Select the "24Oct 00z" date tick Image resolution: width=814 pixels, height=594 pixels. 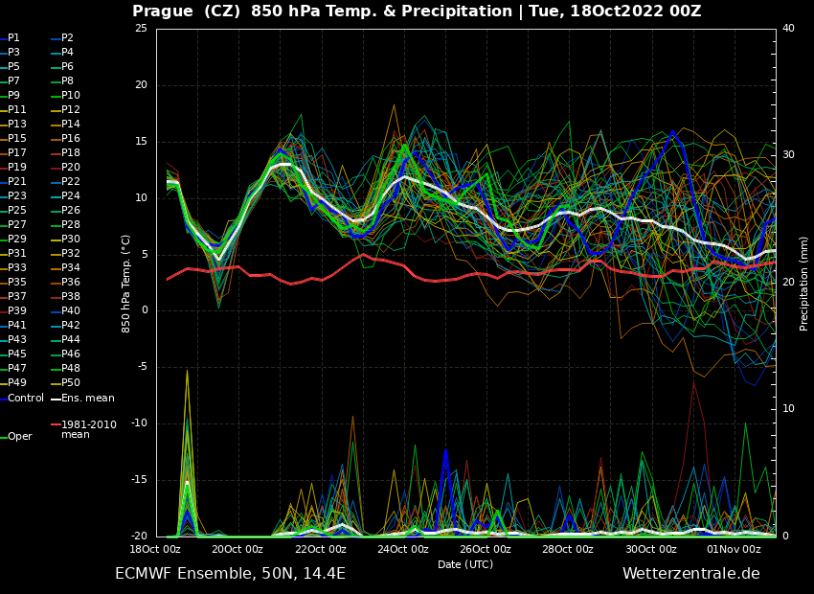[403, 549]
